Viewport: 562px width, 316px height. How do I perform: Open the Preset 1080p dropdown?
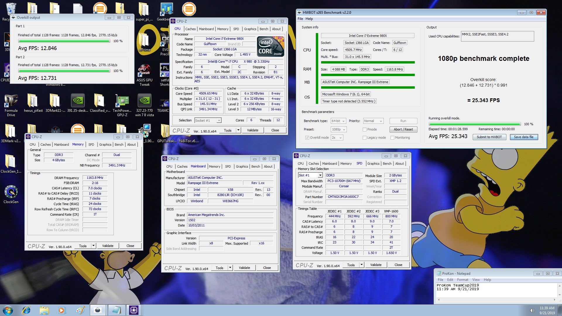[x=339, y=129]
